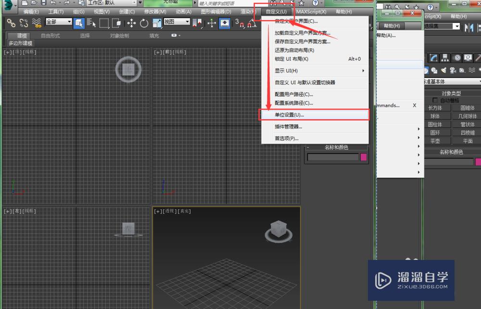Viewport: 481px width, 309px height.
Task: Click the [顶] viewport label
Action: [x=17, y=52]
